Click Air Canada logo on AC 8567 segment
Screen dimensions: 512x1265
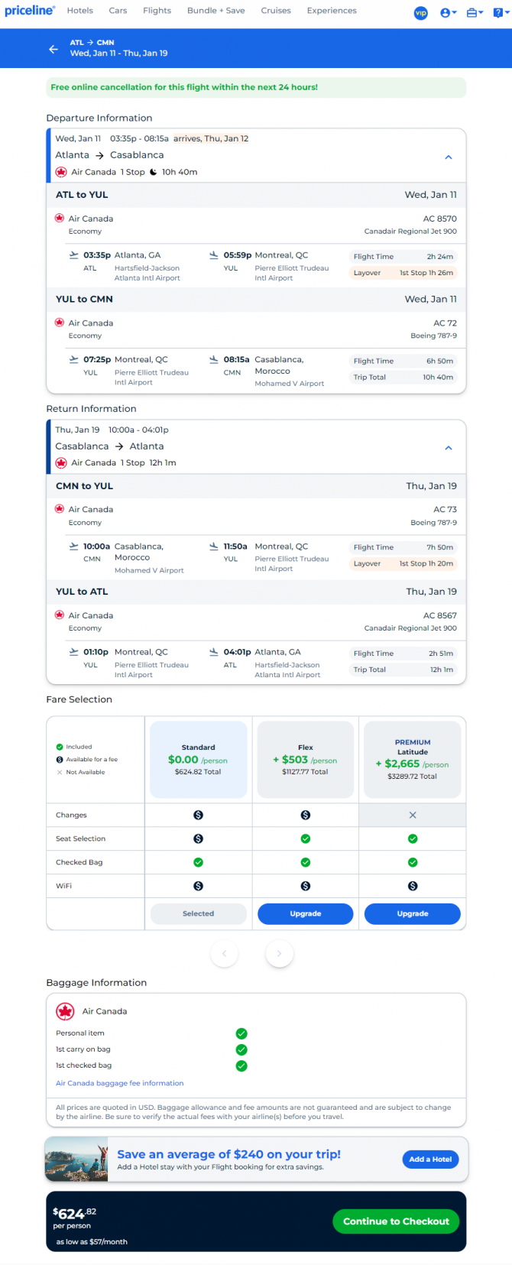point(60,615)
